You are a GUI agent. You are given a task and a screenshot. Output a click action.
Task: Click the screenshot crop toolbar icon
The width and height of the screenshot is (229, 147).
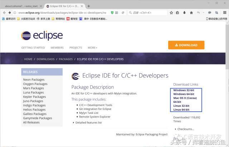[x=216, y=13]
